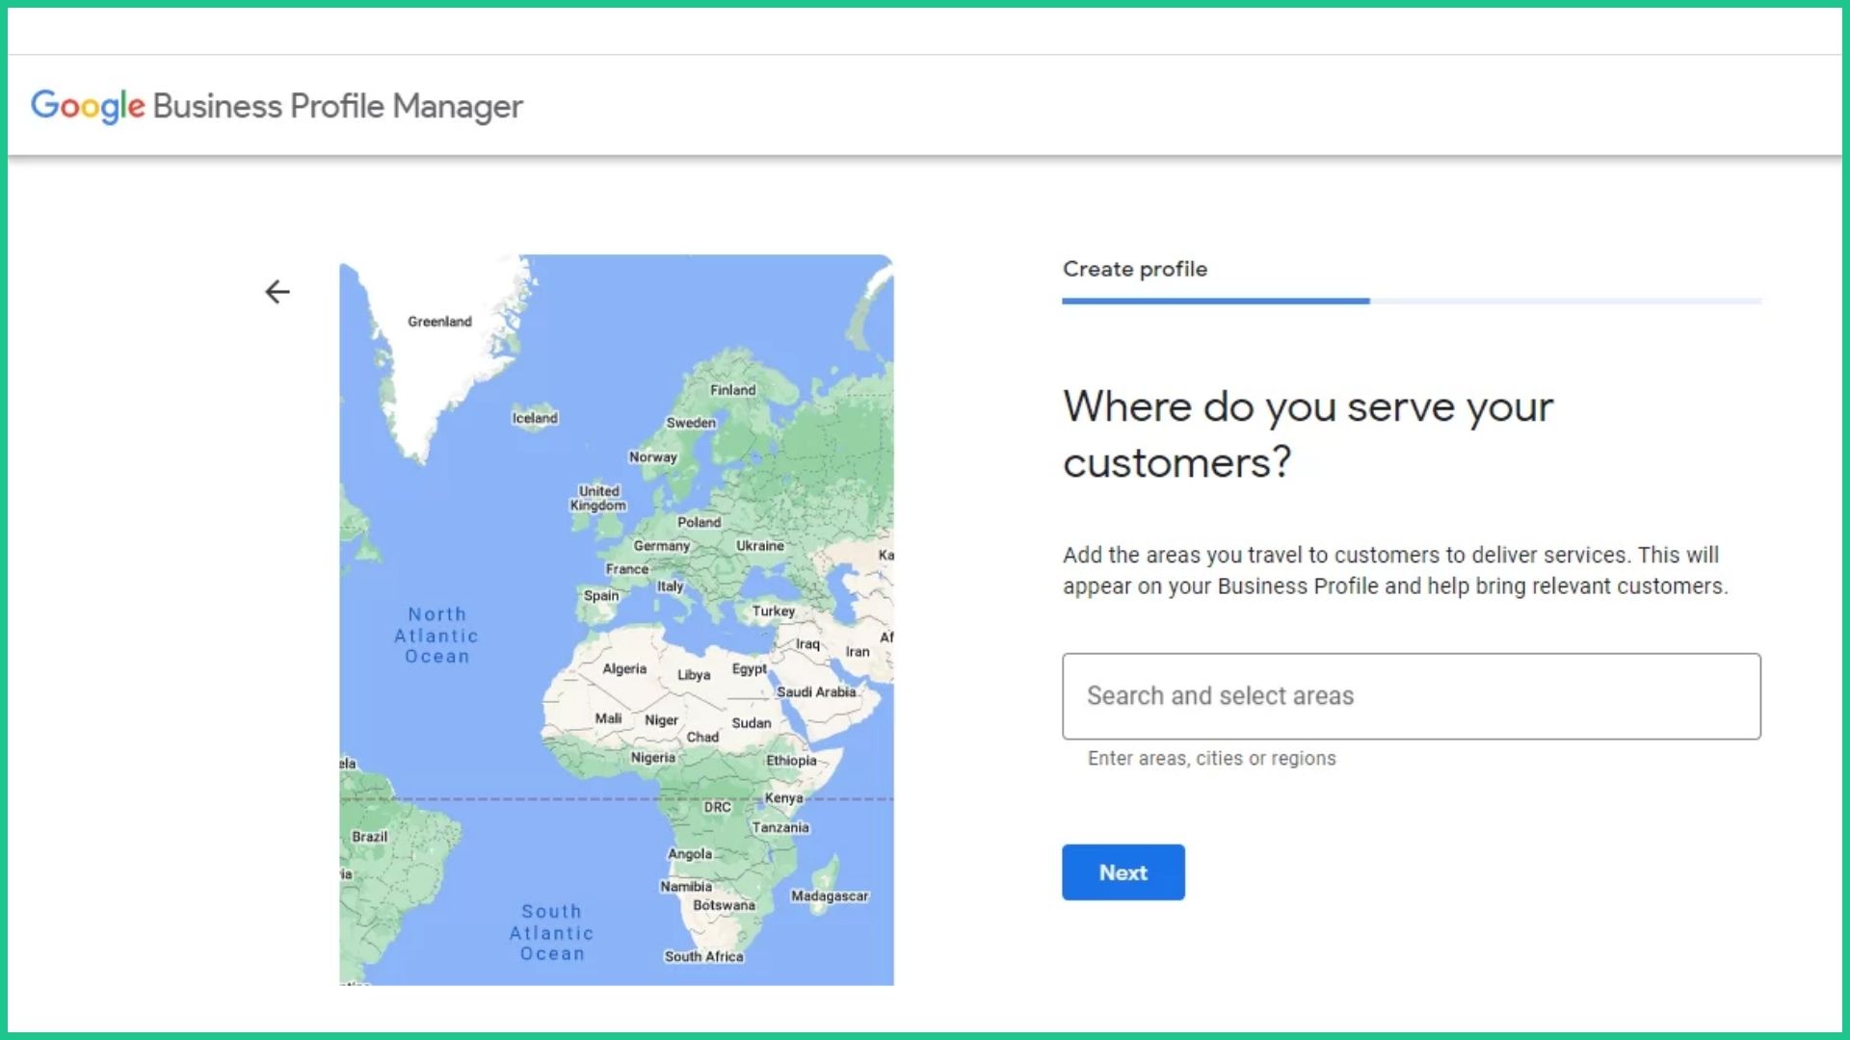
Task: Click the back arrow icon
Action: coord(277,292)
